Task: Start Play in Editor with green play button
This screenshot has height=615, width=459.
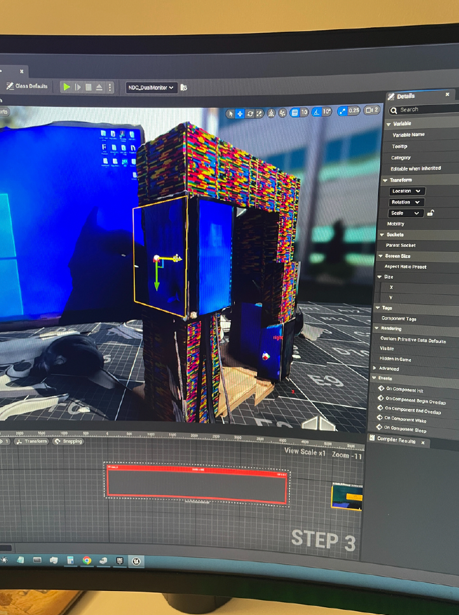Action: (x=67, y=87)
